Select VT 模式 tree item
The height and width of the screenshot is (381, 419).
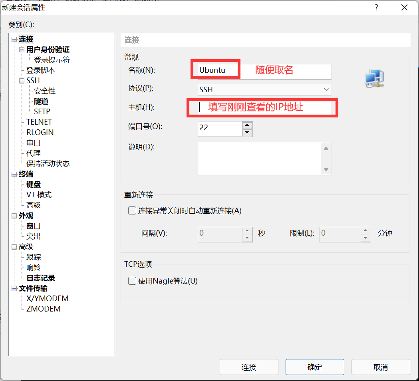39,195
